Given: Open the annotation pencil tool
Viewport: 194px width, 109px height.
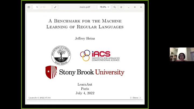Looking at the screenshot, I should (55, 7).
